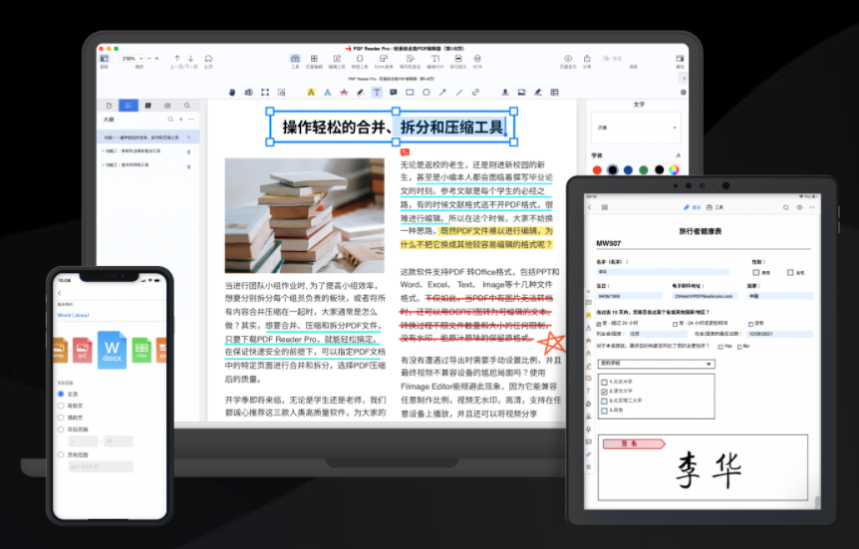
Task: Select the 工具 toolbox tab in laptop toolbar
Action: pyautogui.click(x=295, y=61)
